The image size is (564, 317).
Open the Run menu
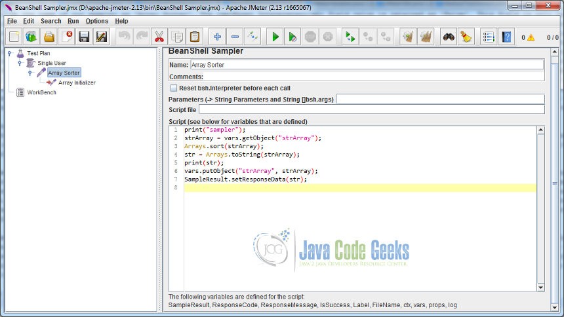73,21
